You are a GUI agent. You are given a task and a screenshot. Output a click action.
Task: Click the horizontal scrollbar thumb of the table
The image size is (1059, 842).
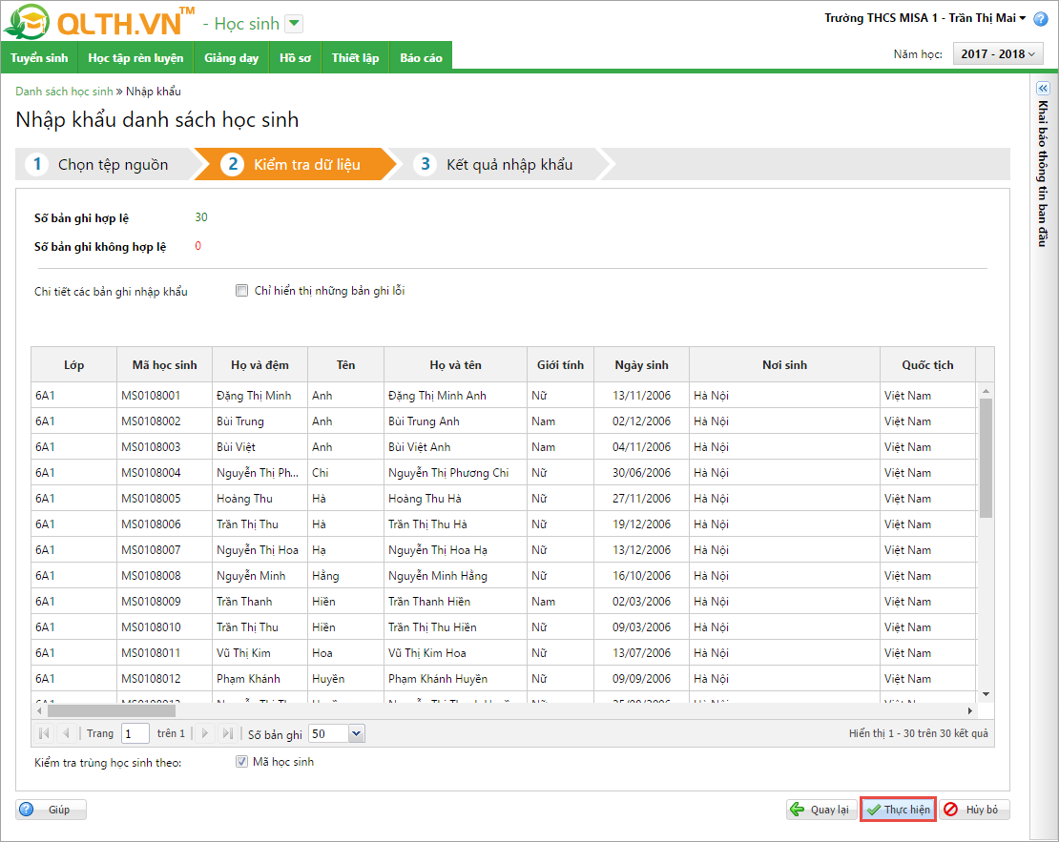(x=112, y=711)
